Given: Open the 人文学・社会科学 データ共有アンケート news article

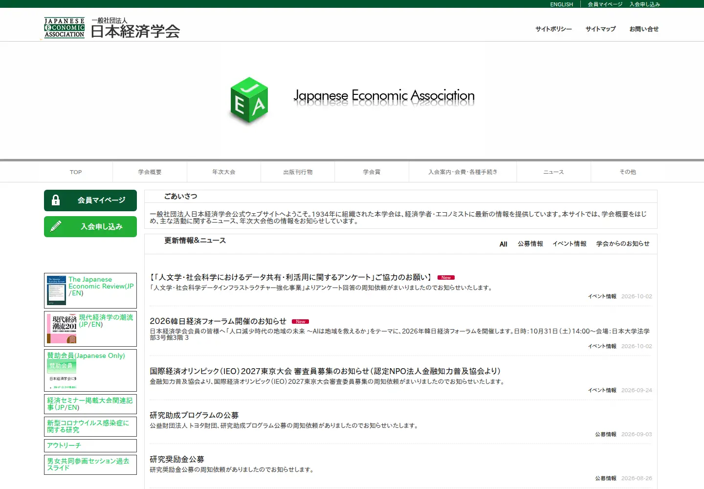Looking at the screenshot, I should 290,277.
